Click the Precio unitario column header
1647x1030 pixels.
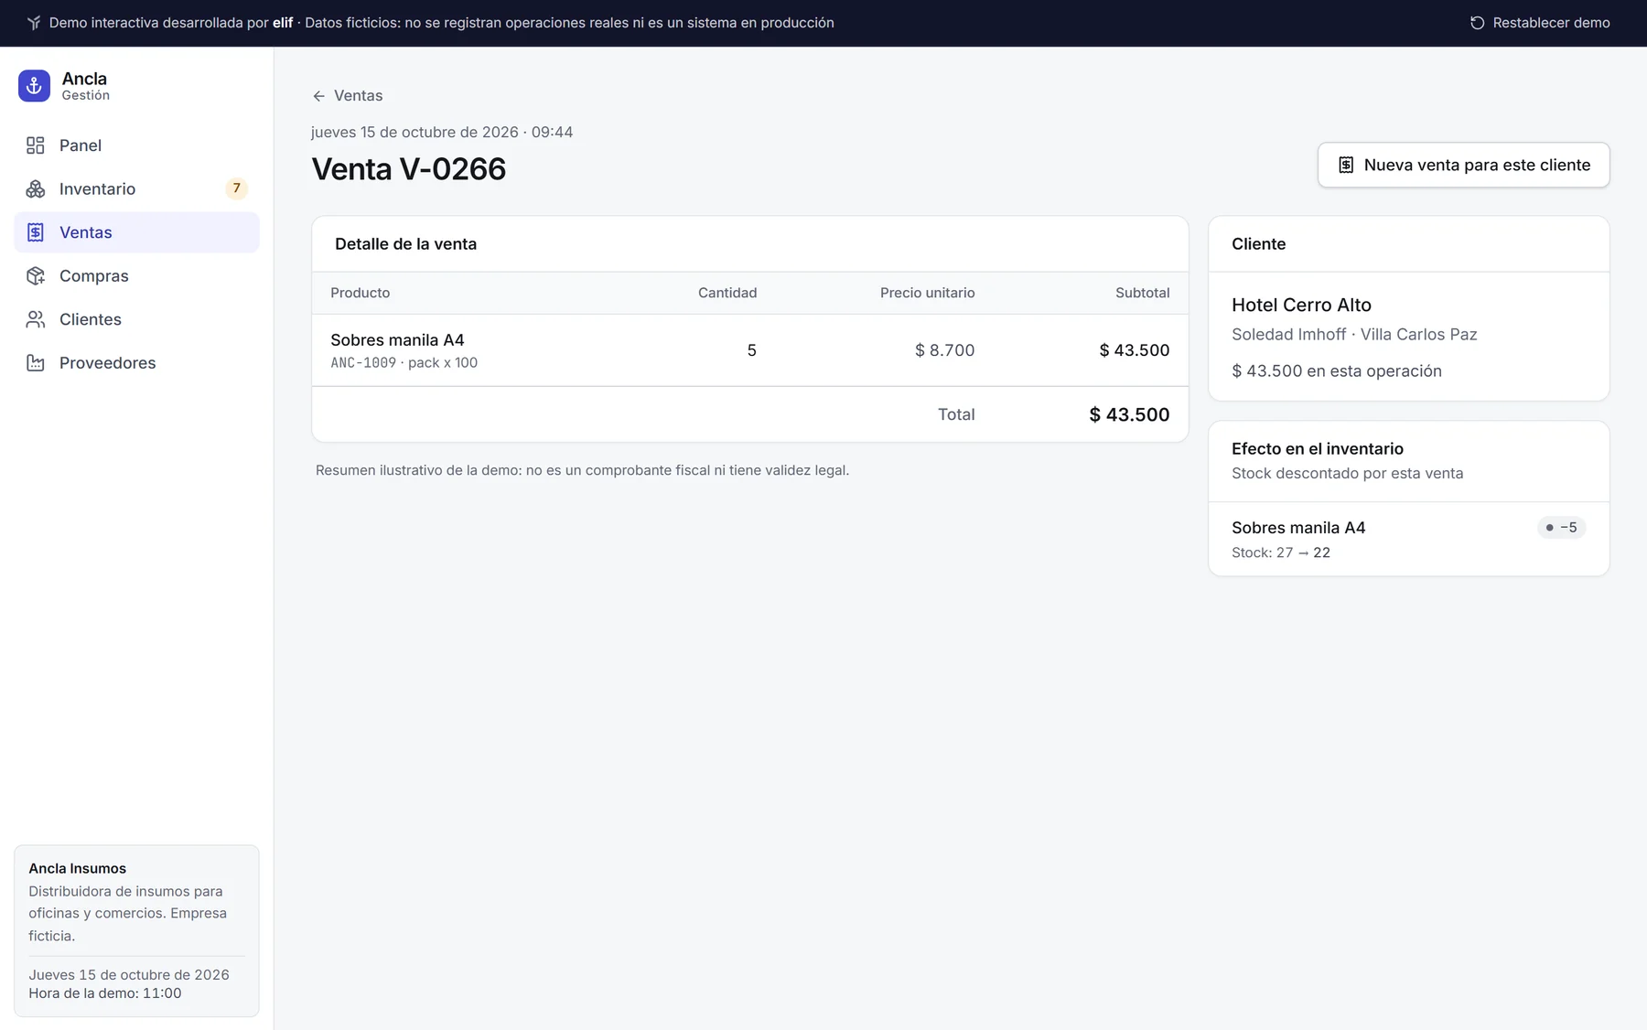pyautogui.click(x=927, y=293)
